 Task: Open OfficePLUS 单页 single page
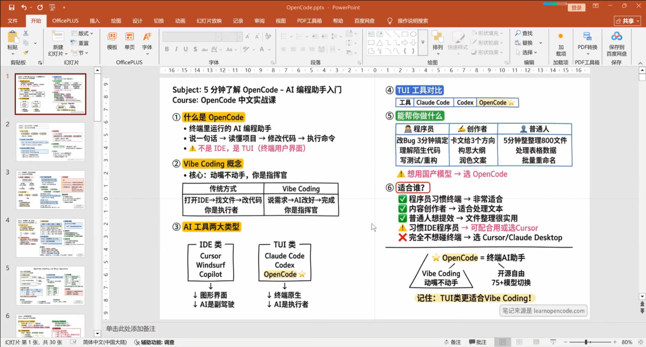pyautogui.click(x=130, y=40)
